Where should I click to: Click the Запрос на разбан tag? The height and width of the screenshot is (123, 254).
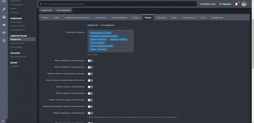point(97,43)
